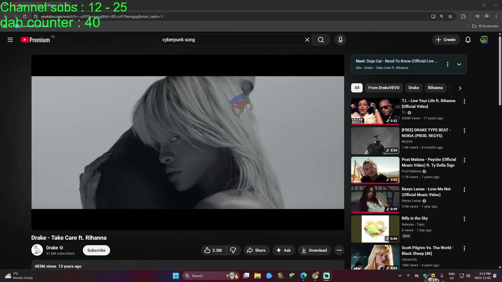Play Ravyn Lenae Love Me Not thumbnail
The image size is (502, 282).
[375, 199]
